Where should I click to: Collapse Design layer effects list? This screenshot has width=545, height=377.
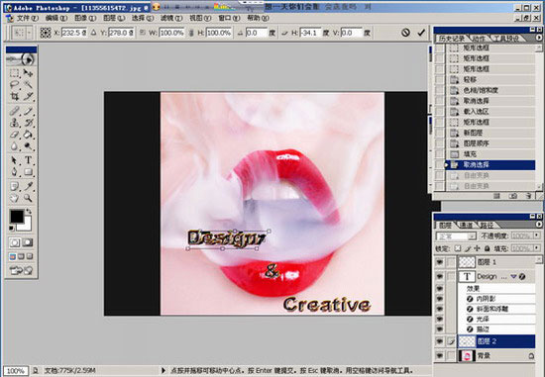pyautogui.click(x=513, y=277)
